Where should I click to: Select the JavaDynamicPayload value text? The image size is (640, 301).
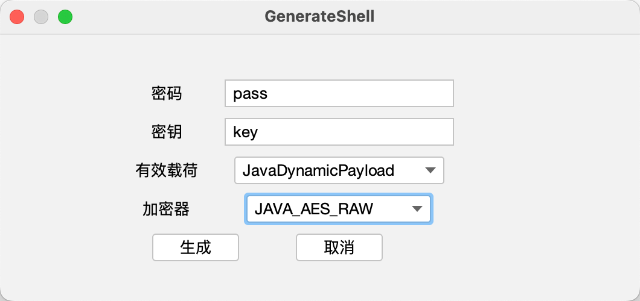318,170
